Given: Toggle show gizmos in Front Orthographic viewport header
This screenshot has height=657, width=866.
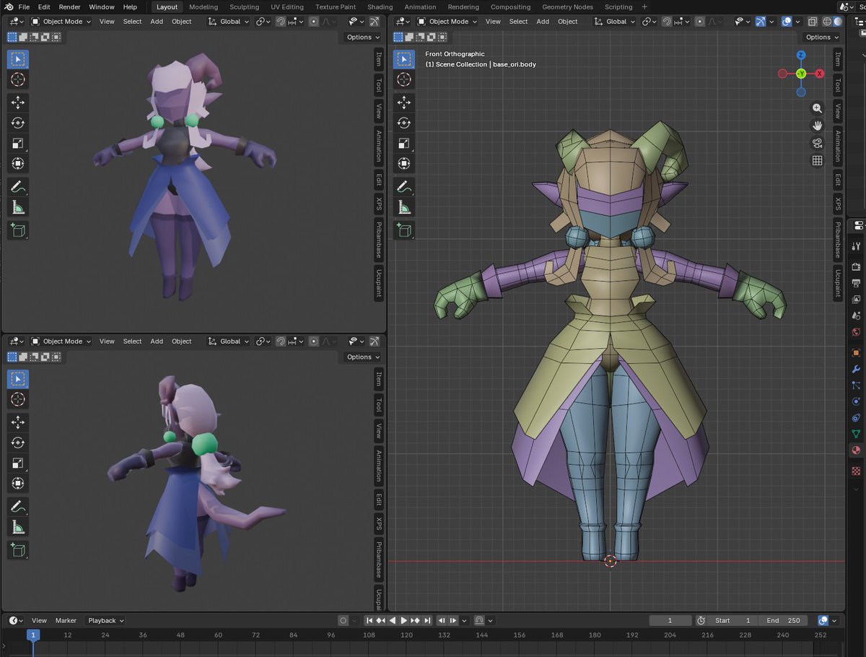Looking at the screenshot, I should 761,22.
